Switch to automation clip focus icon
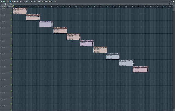This screenshot has width=175, height=111. 8,4
